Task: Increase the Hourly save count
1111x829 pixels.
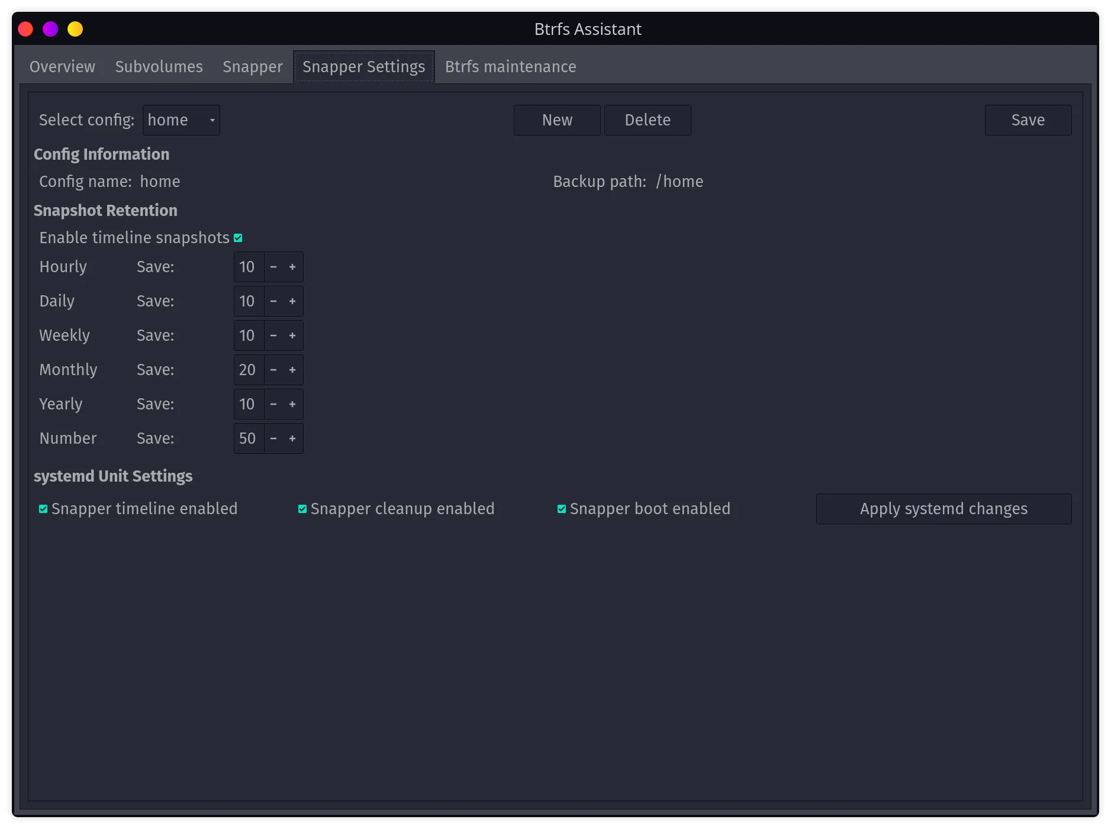Action: 292,267
